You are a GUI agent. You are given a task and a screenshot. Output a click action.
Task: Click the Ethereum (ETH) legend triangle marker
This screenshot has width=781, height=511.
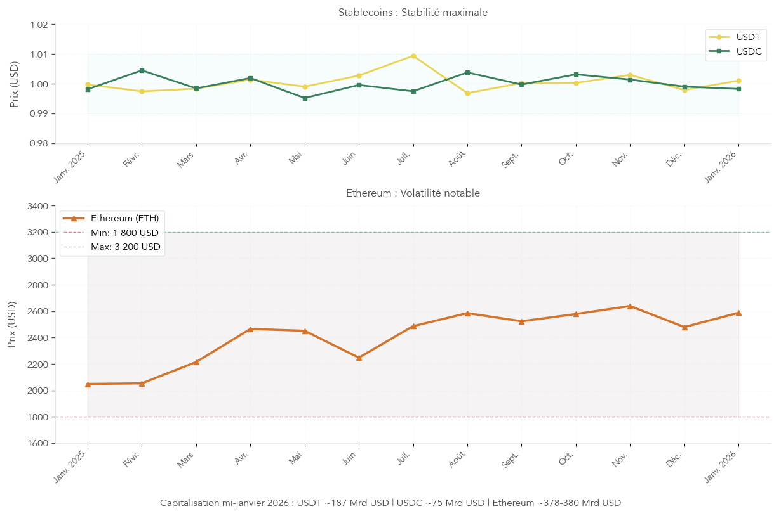click(73, 218)
